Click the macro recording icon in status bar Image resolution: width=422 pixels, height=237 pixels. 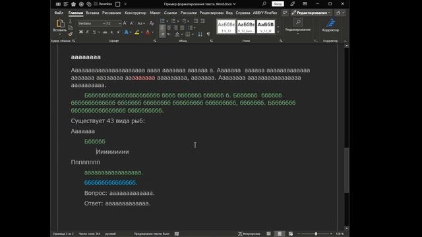(x=177, y=234)
